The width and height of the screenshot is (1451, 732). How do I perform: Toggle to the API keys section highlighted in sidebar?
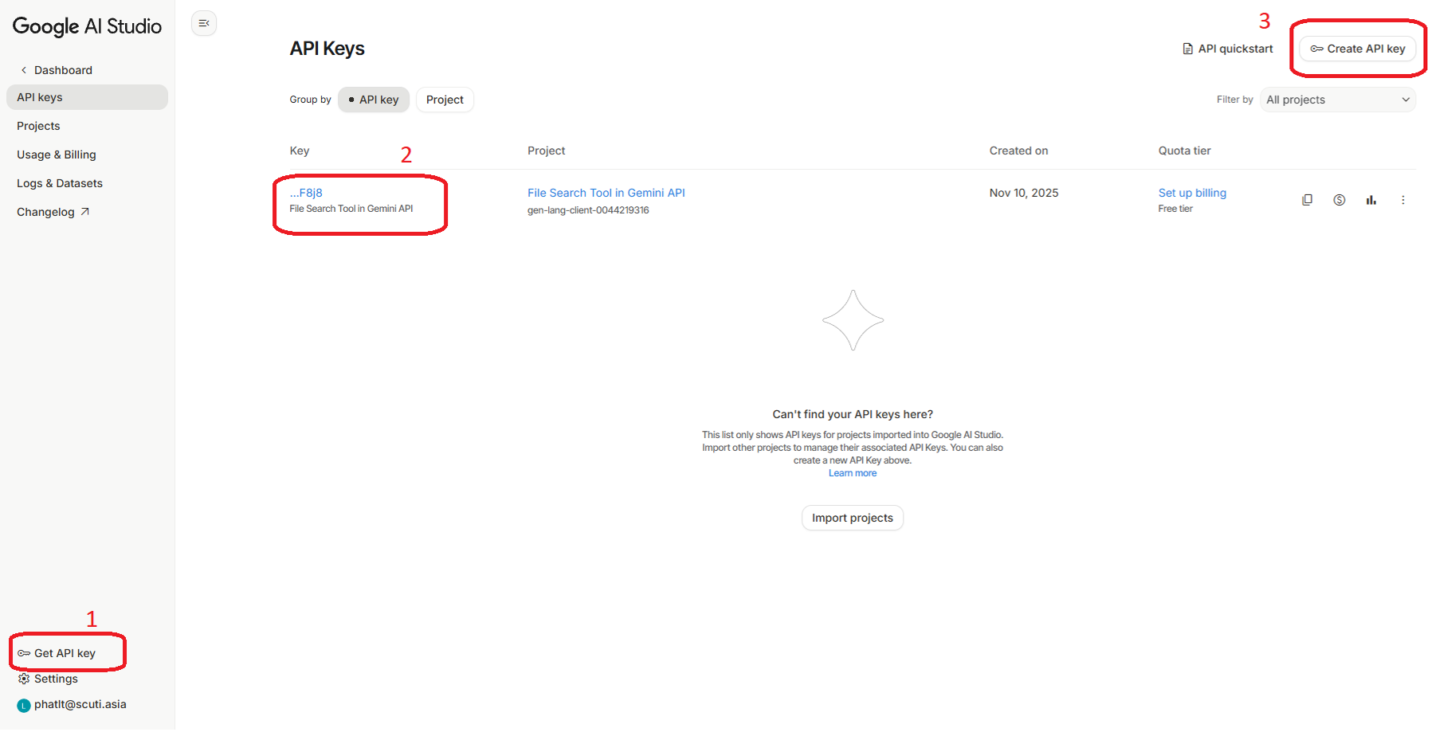pyautogui.click(x=40, y=96)
